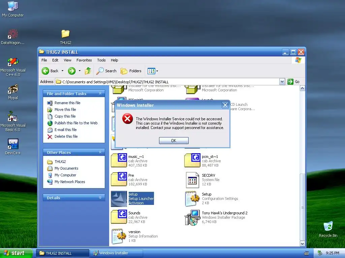Click Delete this file

(66, 136)
